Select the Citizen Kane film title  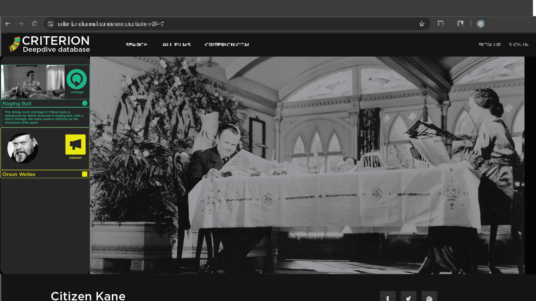88,296
